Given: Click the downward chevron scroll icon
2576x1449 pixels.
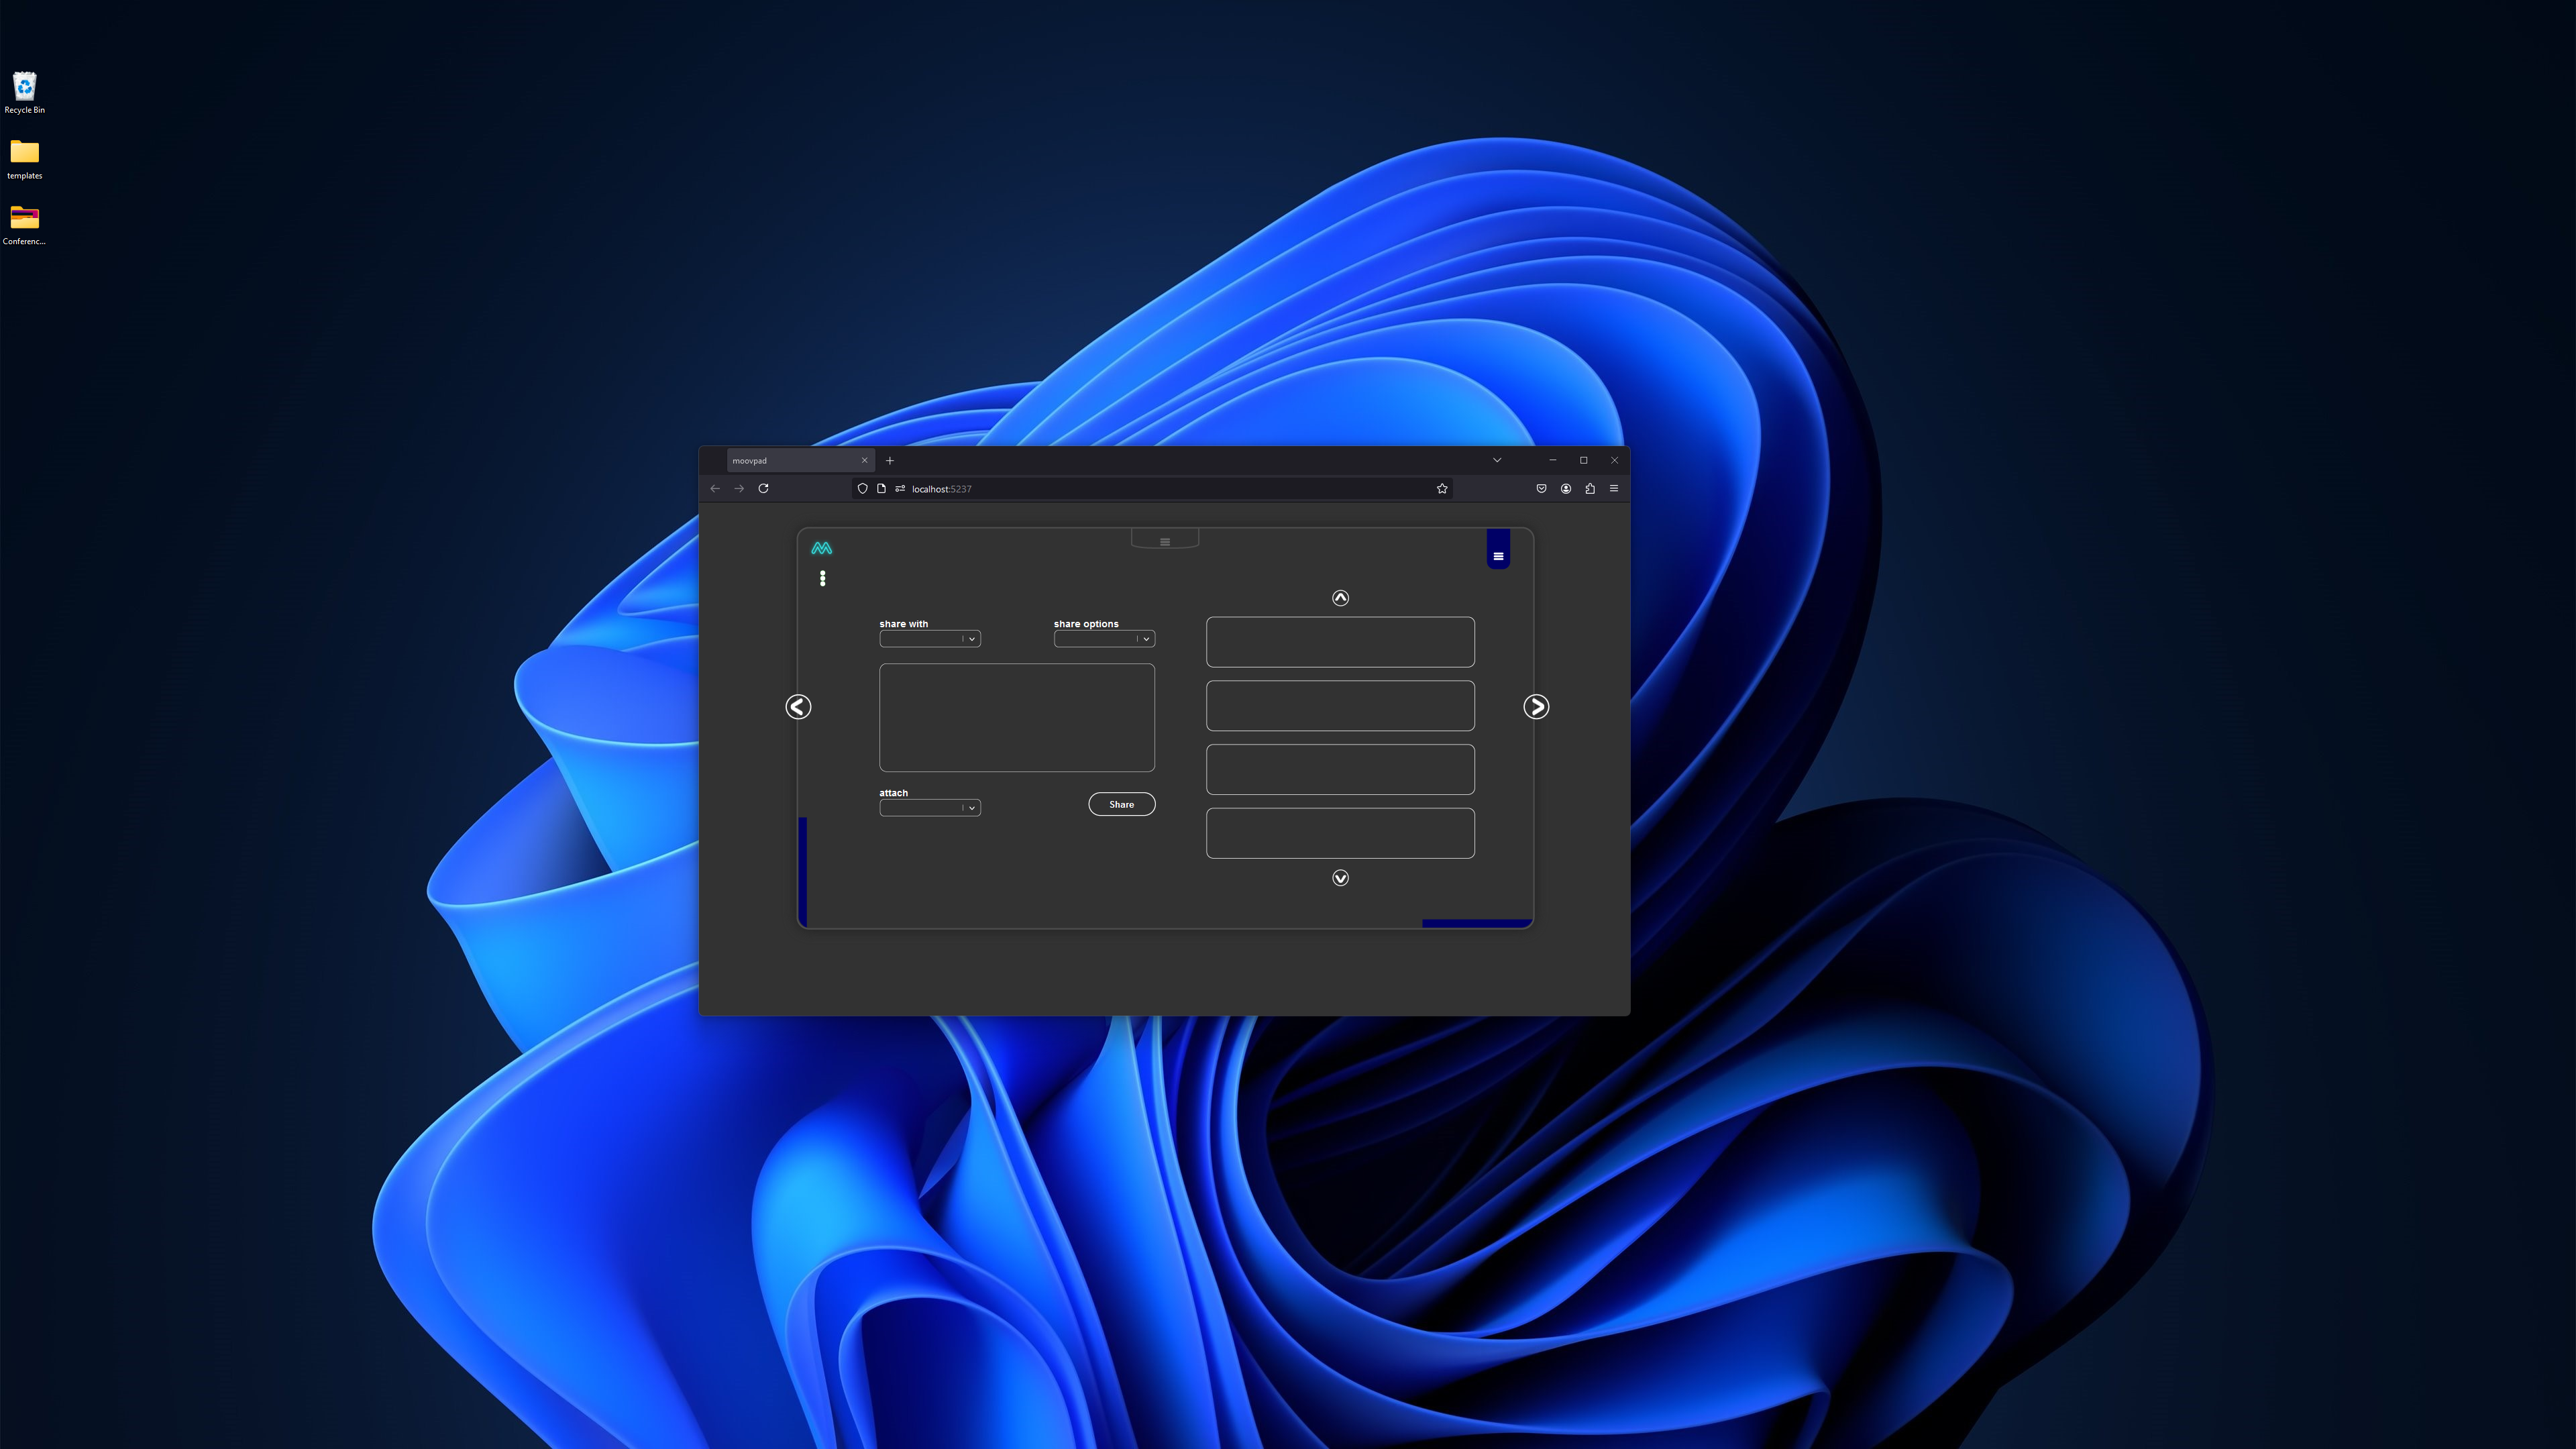Looking at the screenshot, I should tap(1339, 877).
